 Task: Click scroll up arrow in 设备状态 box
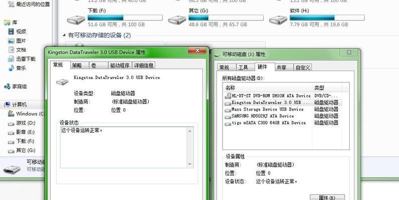[190, 130]
